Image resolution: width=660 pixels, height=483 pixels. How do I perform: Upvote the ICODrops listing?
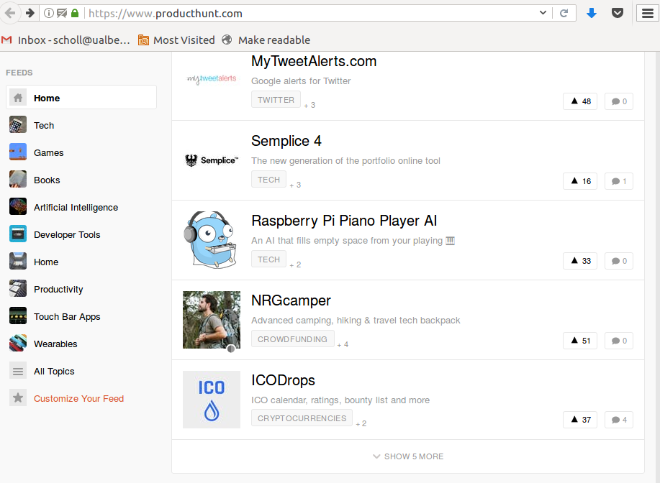click(x=579, y=419)
